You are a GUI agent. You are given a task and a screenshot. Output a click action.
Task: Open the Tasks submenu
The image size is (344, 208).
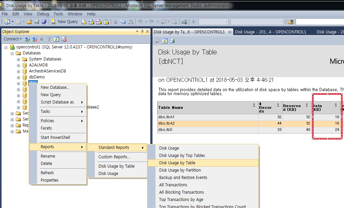(58, 112)
